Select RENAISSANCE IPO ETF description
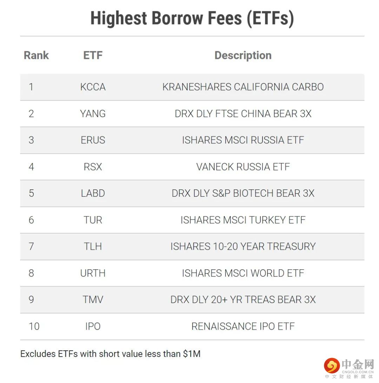 click(x=243, y=326)
